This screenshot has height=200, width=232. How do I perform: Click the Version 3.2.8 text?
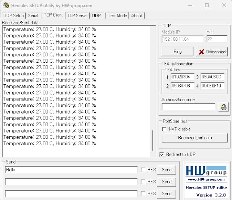click(x=211, y=195)
